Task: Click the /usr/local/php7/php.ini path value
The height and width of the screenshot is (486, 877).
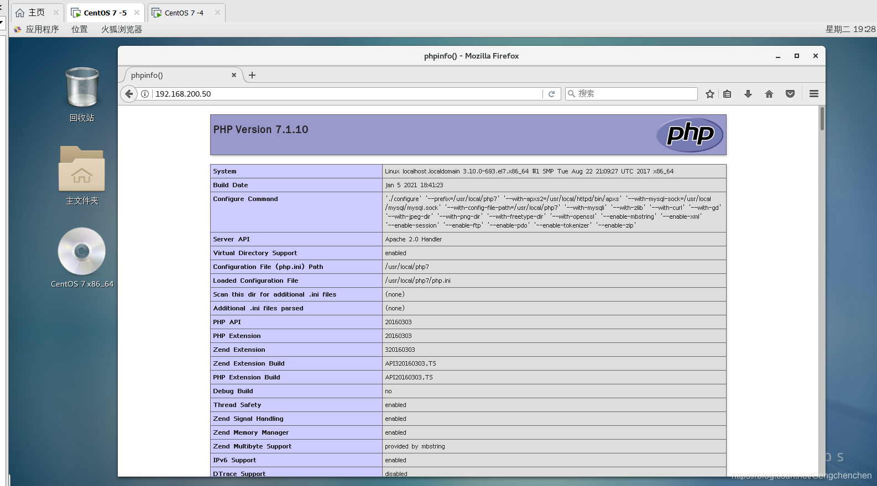Action: pos(418,281)
